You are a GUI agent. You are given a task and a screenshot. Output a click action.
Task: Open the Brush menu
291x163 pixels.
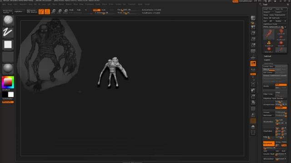pos(10,4)
